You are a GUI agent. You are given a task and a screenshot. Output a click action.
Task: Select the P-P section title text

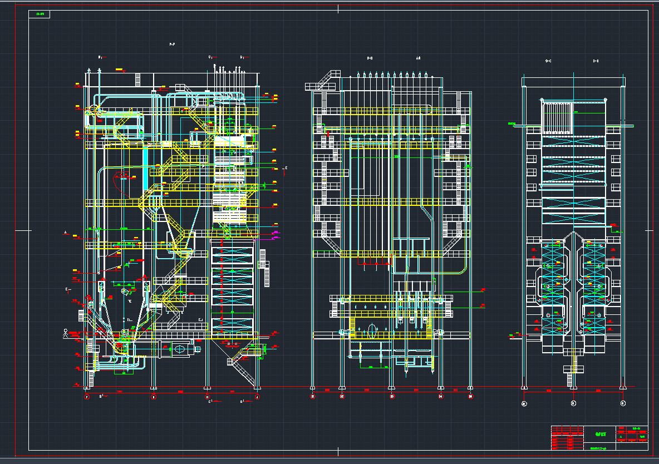pos(172,44)
